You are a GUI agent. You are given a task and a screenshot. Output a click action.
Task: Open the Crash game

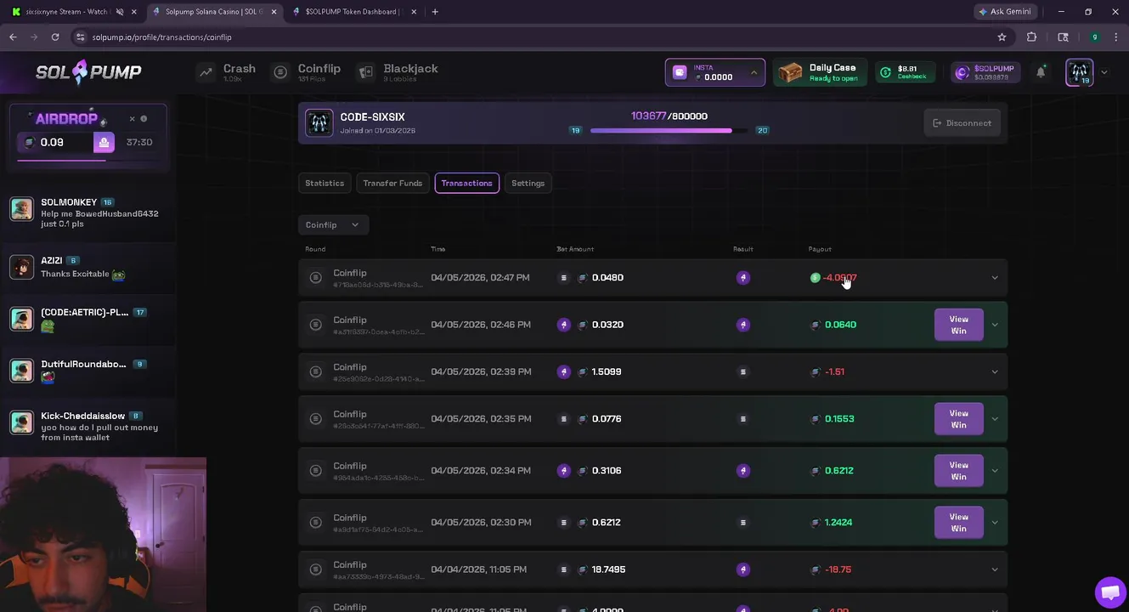pos(227,72)
